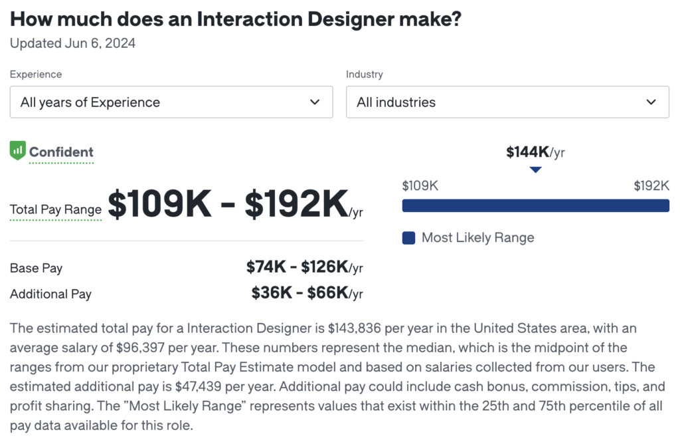The width and height of the screenshot is (680, 442).
Task: Click the Updated Jun 6, 2024 text
Action: [x=72, y=43]
